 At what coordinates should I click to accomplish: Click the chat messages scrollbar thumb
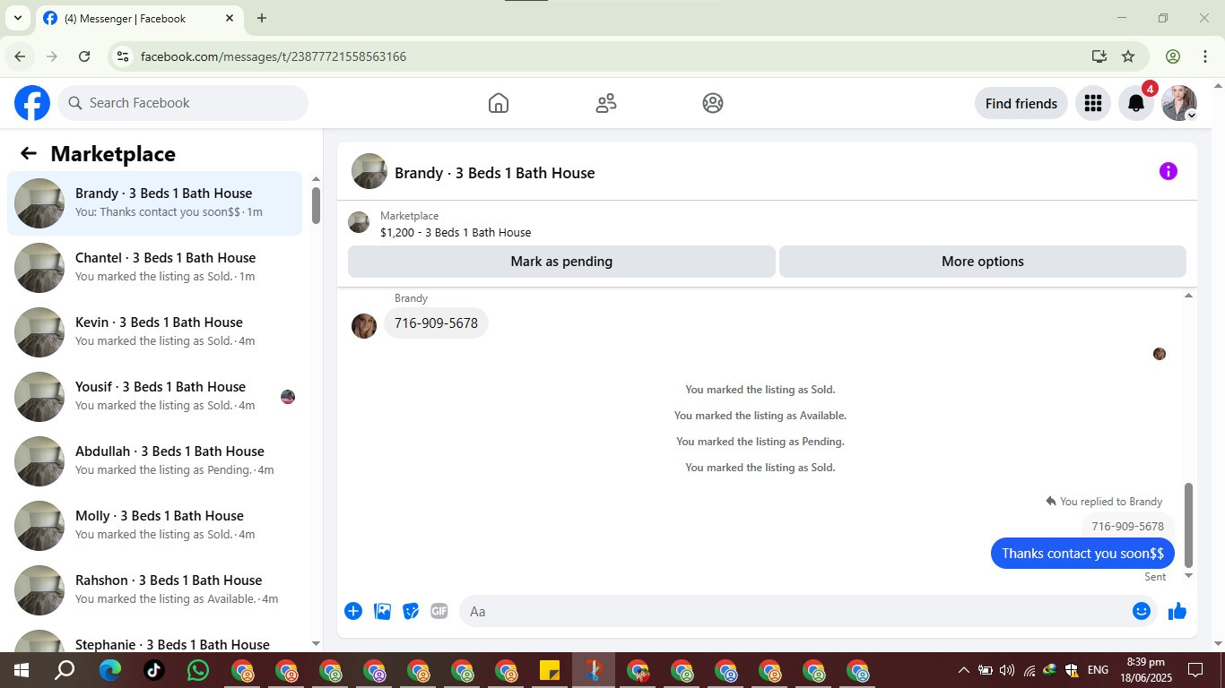pos(1189,525)
